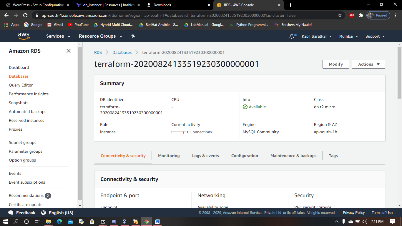Click the site lock icon in address bar
This screenshot has height=226, width=402.
point(37,15)
